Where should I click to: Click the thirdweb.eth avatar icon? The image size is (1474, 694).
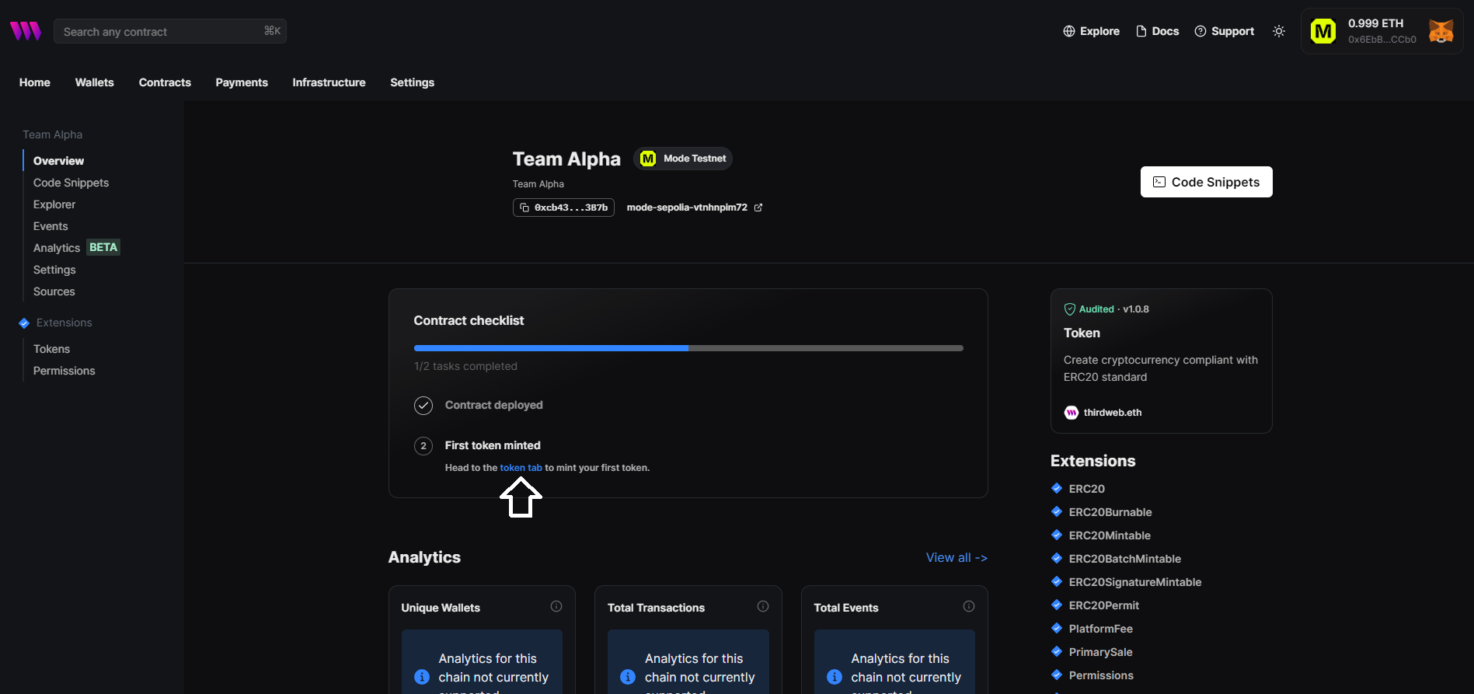(x=1072, y=413)
